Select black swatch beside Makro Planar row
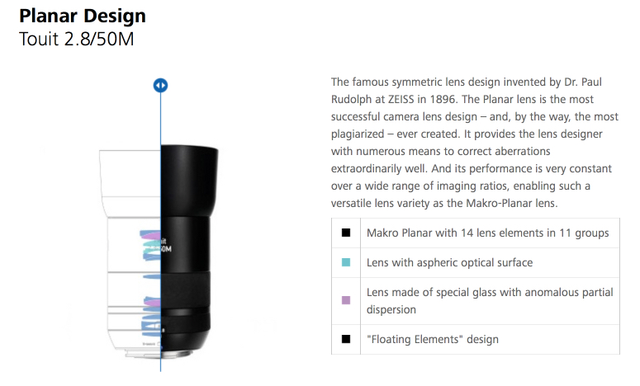The height and width of the screenshot is (386, 640). [346, 233]
